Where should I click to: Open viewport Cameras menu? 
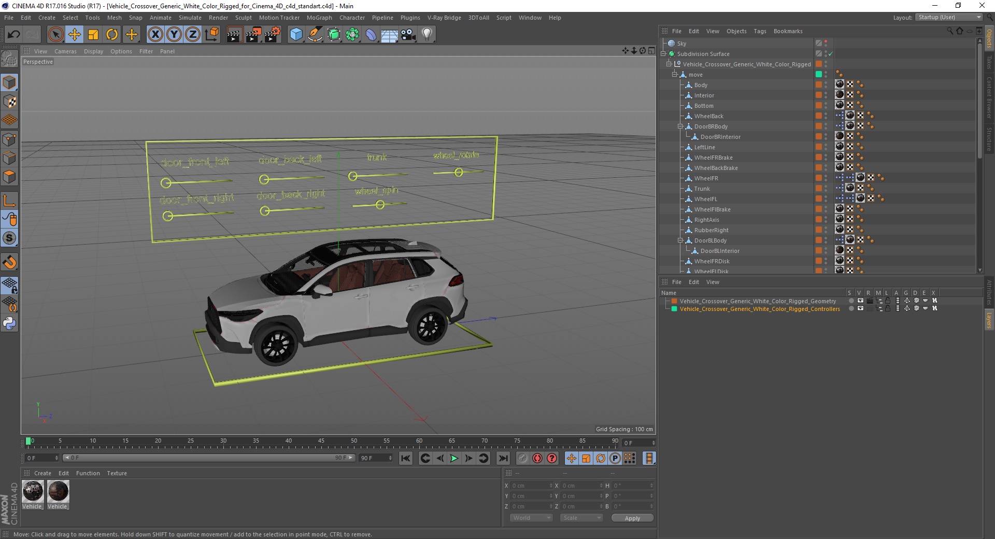point(65,51)
